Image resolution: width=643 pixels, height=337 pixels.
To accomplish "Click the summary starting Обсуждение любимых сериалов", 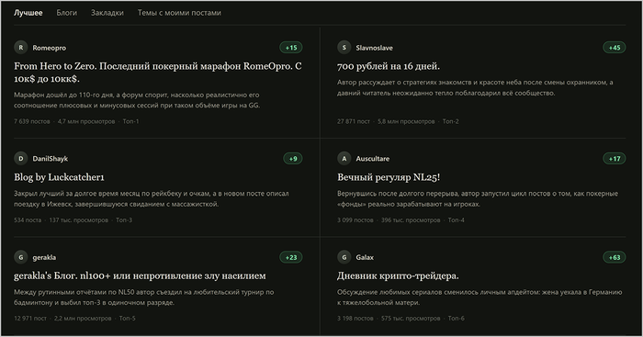I will pyautogui.click(x=479, y=298).
